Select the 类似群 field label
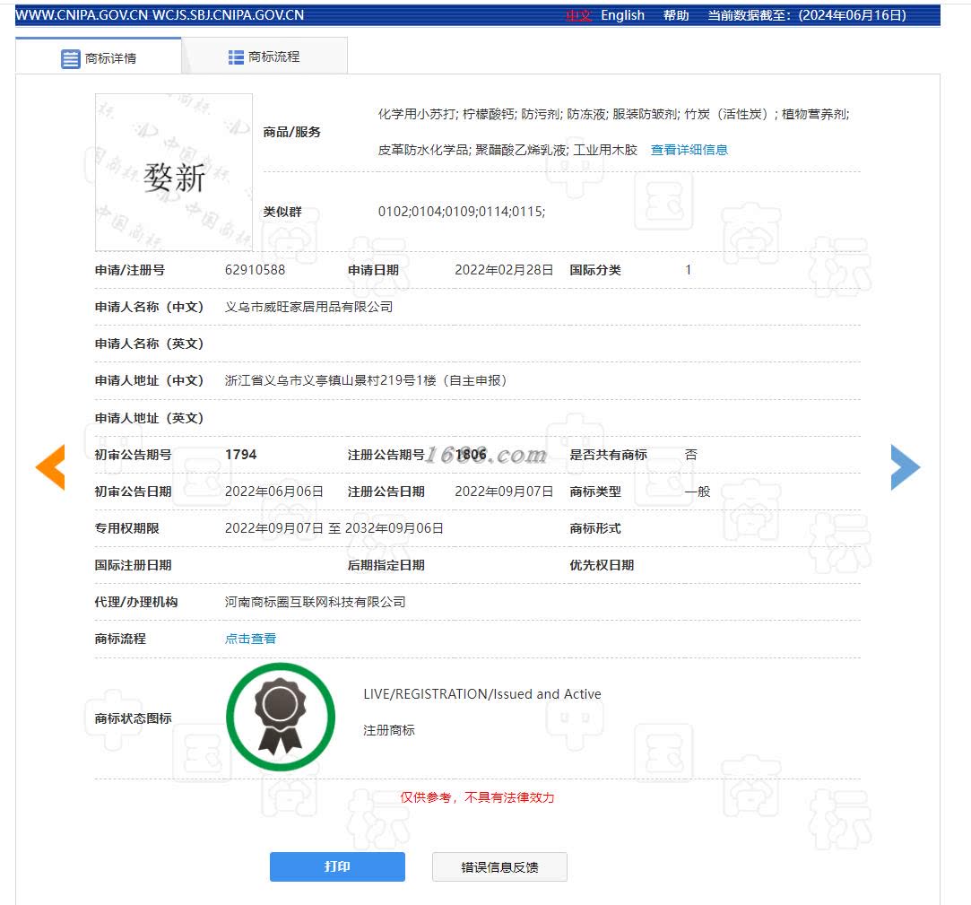 [x=282, y=212]
